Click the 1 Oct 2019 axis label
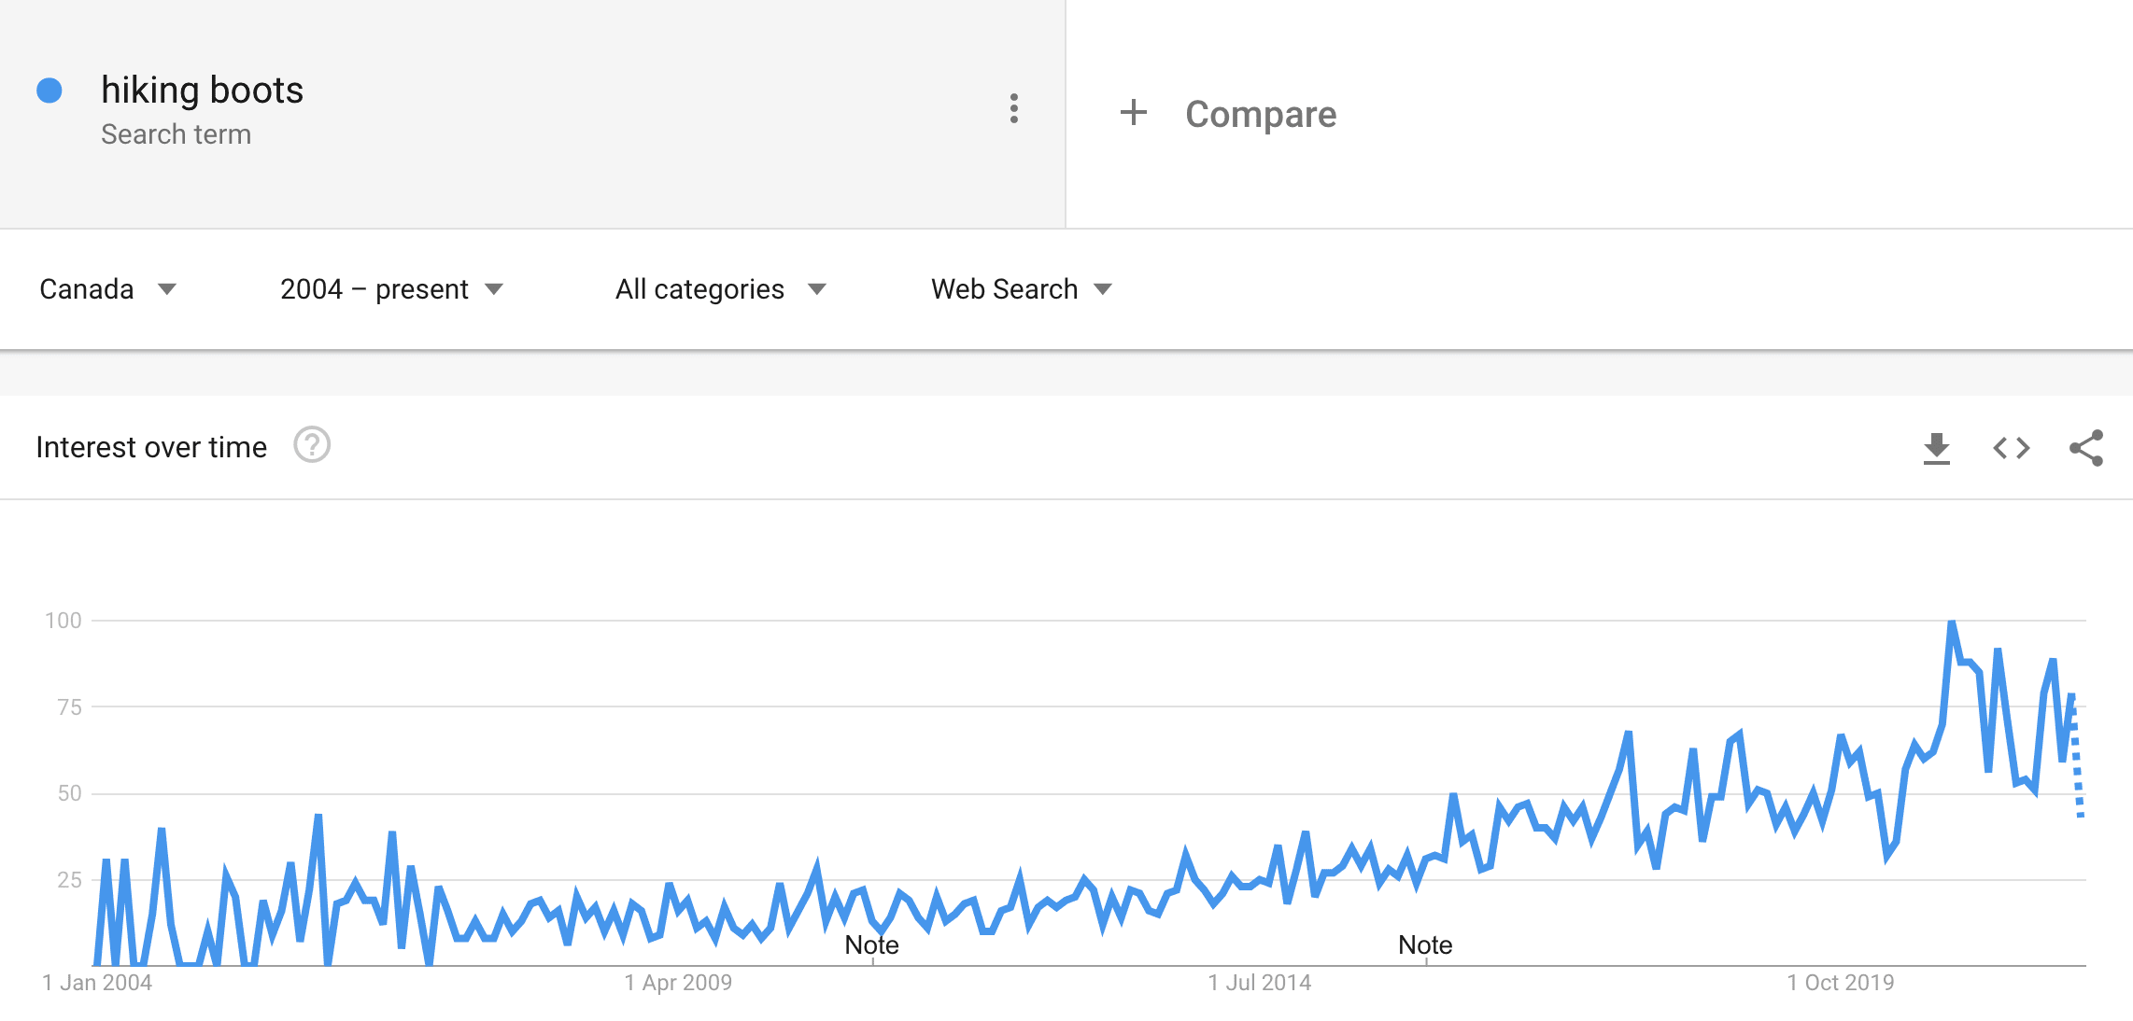2133x1021 pixels. click(1841, 983)
